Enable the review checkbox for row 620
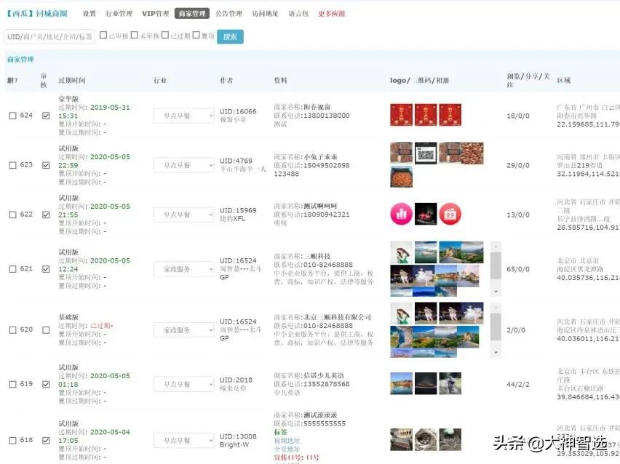This screenshot has height=464, width=620. [x=47, y=329]
